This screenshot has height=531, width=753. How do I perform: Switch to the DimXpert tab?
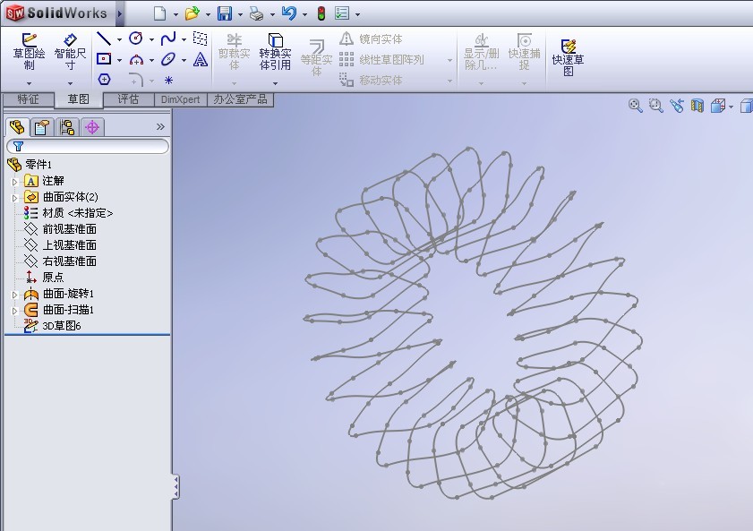(180, 99)
